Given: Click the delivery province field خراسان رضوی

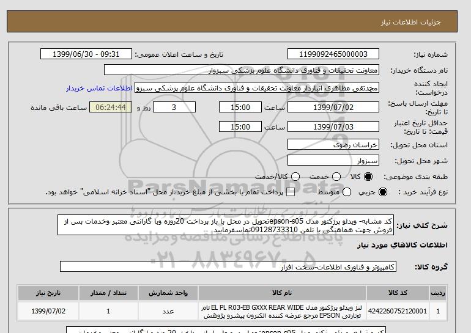Looking at the screenshot, I should pyautogui.click(x=333, y=145).
